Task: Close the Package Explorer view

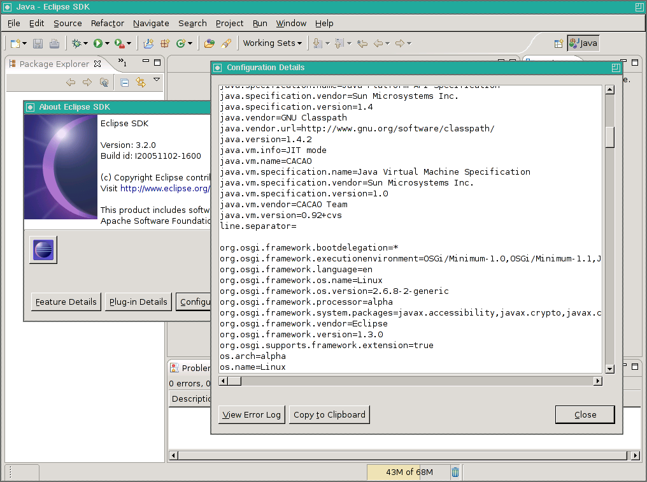Action: (97, 64)
